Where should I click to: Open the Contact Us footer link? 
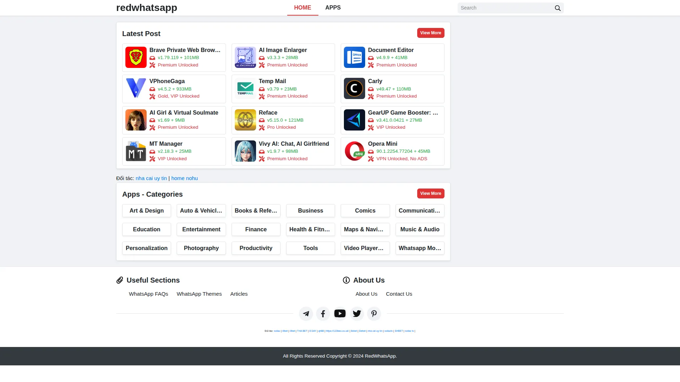[x=399, y=294]
